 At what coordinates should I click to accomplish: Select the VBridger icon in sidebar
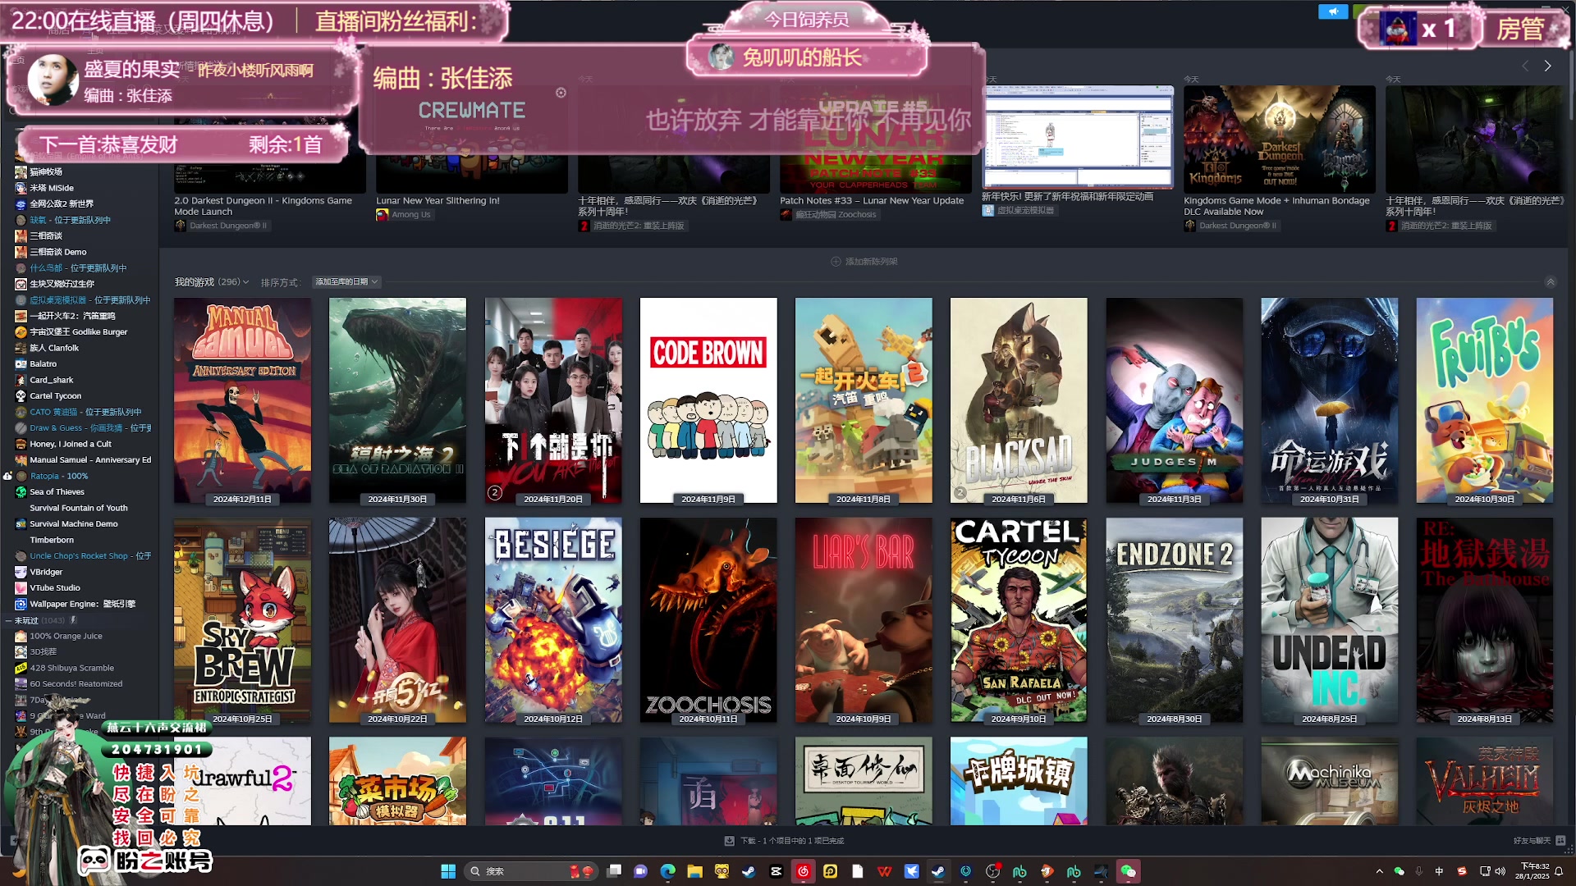pos(21,573)
